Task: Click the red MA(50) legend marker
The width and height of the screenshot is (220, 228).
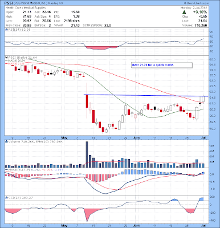Action: pos(6,63)
